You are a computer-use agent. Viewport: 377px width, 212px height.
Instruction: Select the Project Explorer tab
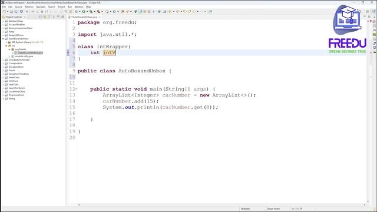click(x=14, y=17)
